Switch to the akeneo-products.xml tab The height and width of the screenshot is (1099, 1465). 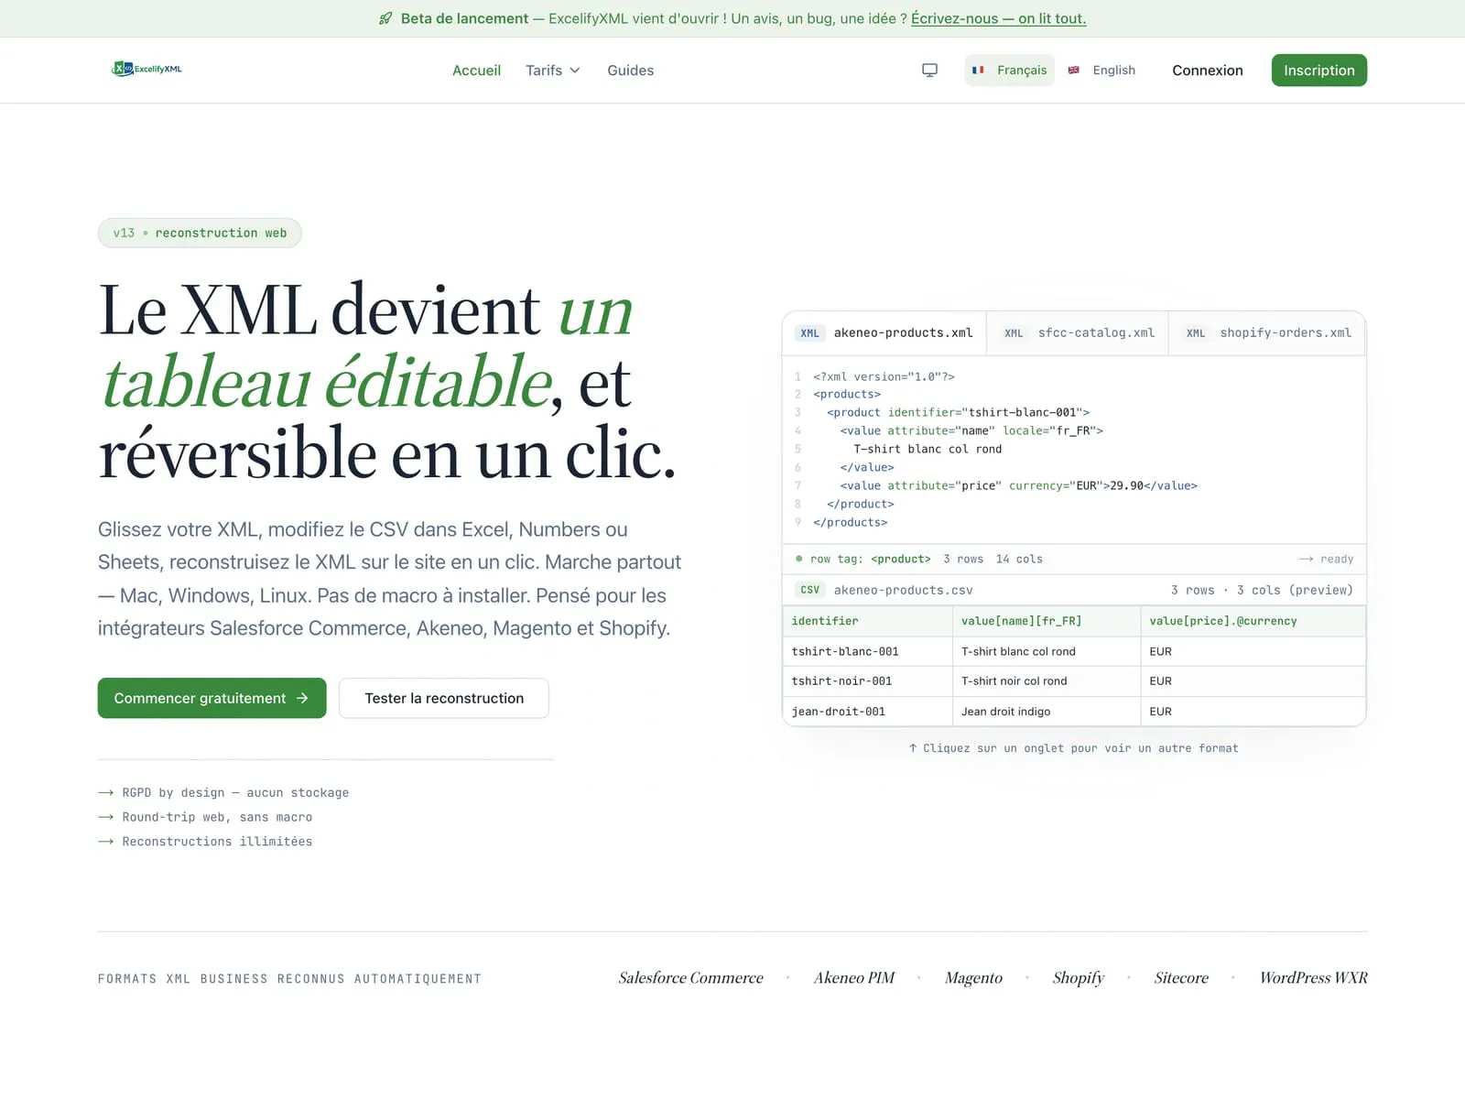tap(884, 333)
